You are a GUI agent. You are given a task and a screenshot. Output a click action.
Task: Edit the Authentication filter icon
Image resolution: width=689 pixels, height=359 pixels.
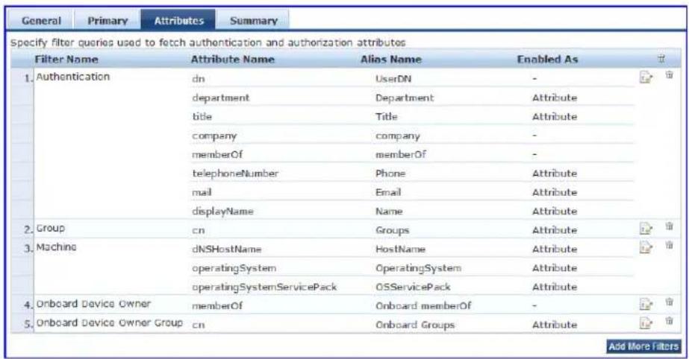(646, 77)
